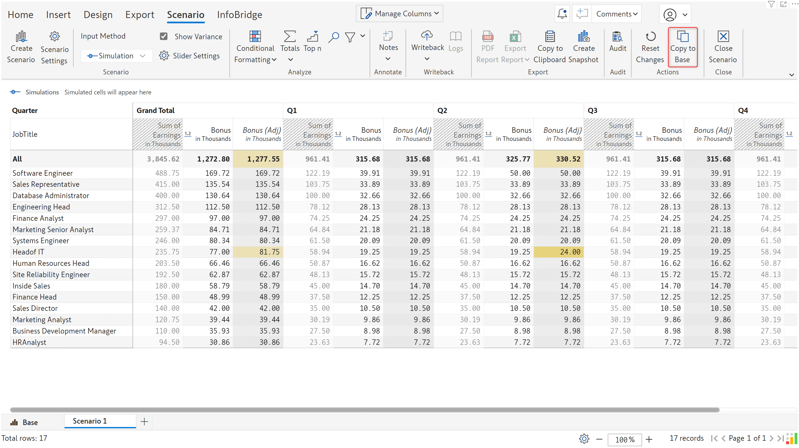The image size is (799, 448).
Task: Select the Scenario ribbon tab
Action: coord(186,14)
